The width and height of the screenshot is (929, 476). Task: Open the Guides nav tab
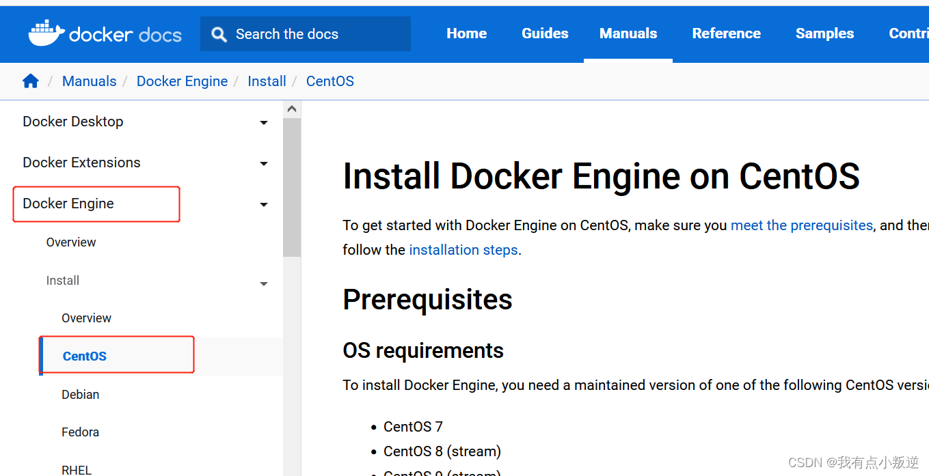545,33
